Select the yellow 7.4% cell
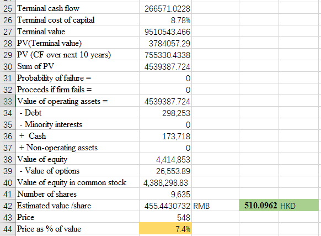This screenshot has height=236, width=321. tap(165, 229)
